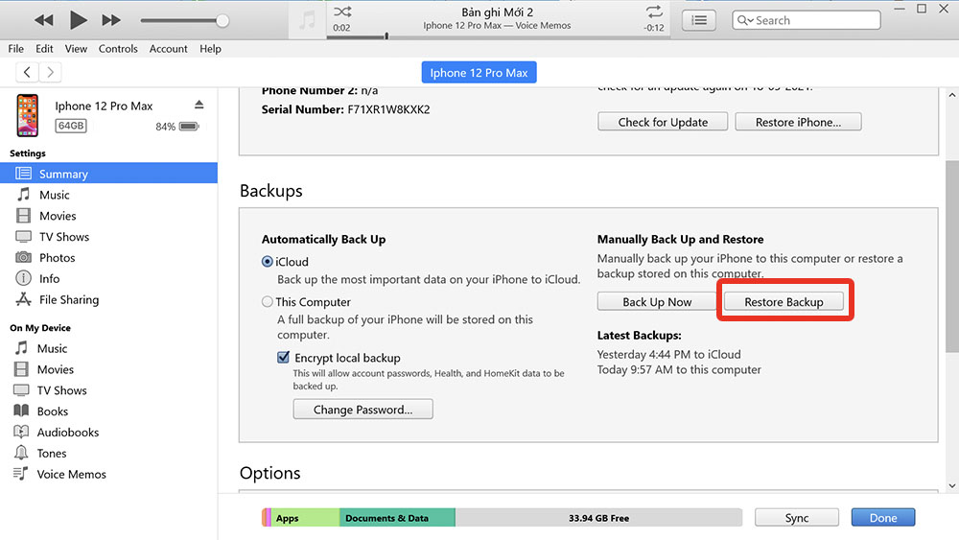Click Back Up Now button
This screenshot has height=540, width=959.
(657, 301)
